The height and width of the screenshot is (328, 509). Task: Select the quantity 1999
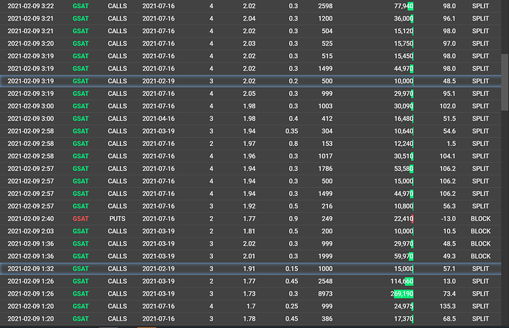click(325, 257)
